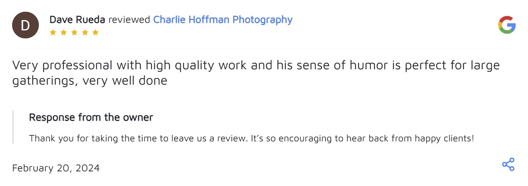Click the "Response from the owner" heading
Viewport: 528px width, 186px height.
(x=91, y=117)
